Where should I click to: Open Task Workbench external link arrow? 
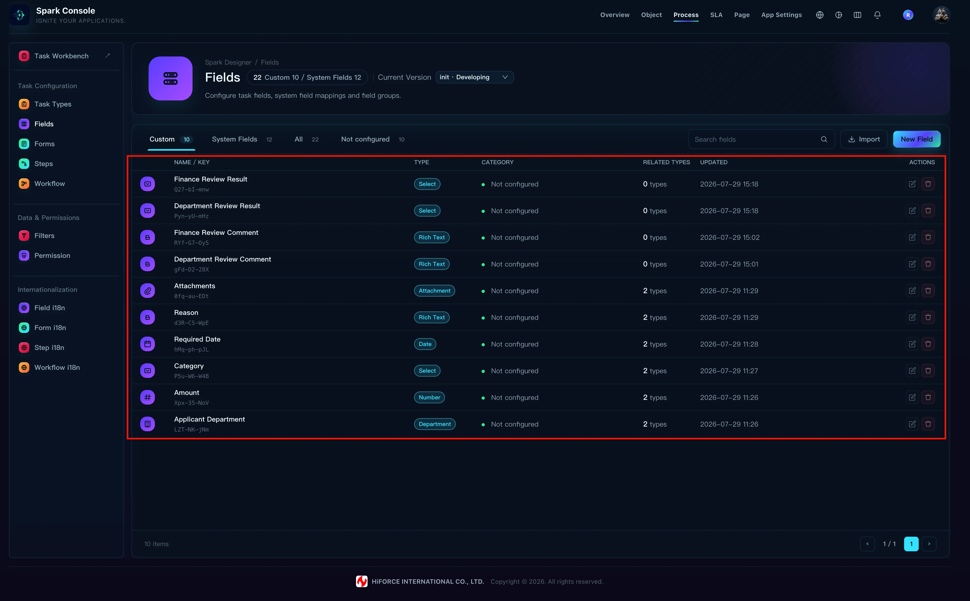tap(107, 56)
